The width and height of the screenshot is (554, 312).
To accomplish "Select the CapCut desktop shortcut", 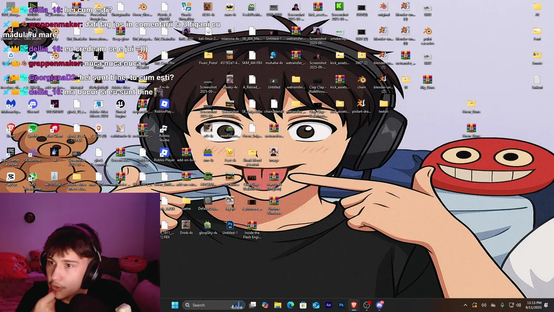I will [11, 179].
